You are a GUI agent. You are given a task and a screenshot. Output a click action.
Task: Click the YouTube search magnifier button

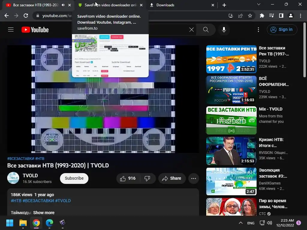[x=206, y=30]
